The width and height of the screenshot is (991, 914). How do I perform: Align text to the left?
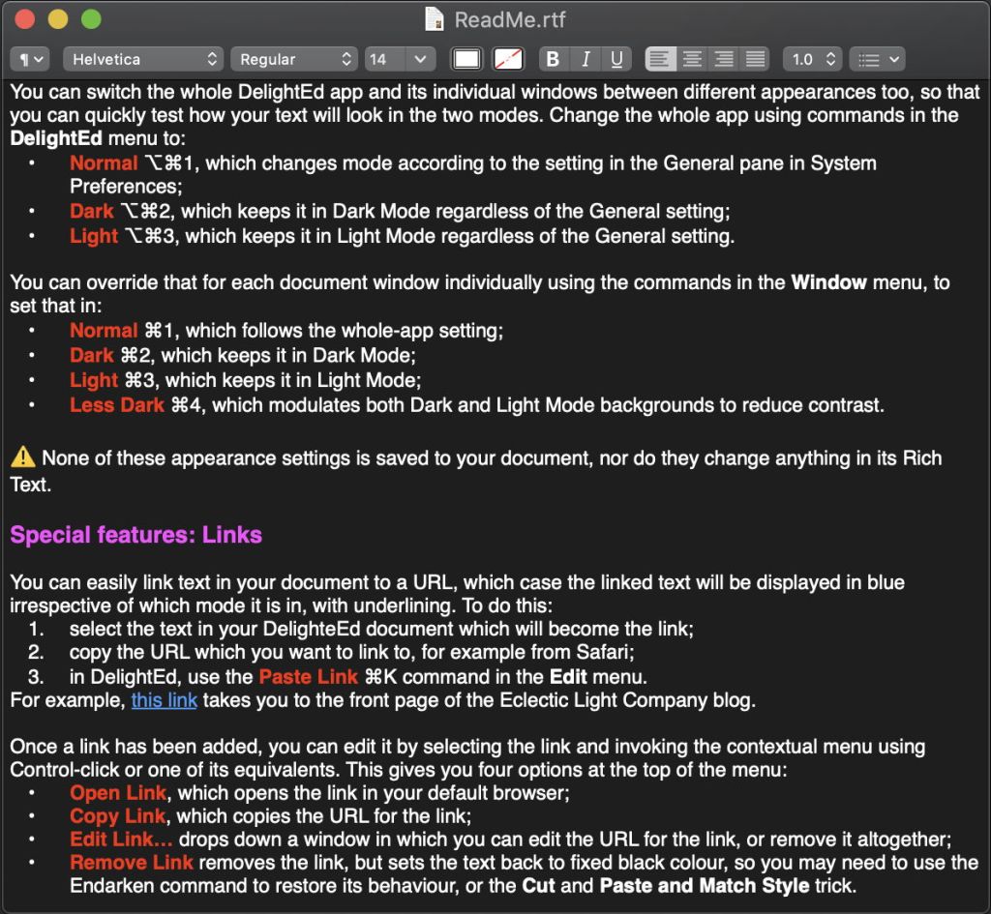(660, 59)
